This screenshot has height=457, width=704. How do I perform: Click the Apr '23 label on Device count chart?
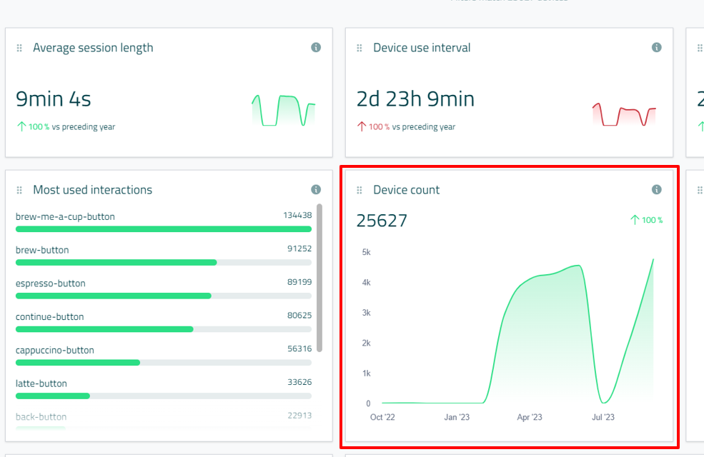click(x=530, y=418)
